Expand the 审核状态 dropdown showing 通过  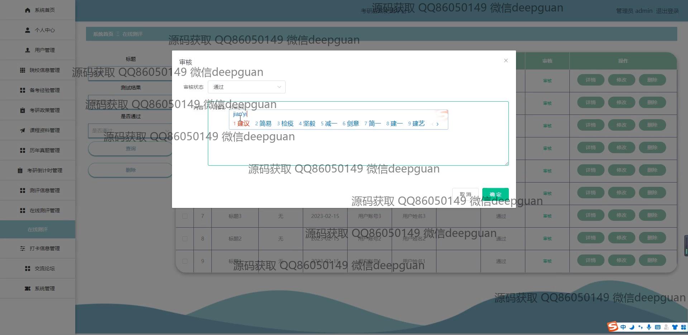247,87
